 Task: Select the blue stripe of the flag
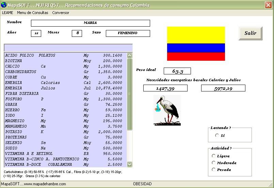click(196, 48)
